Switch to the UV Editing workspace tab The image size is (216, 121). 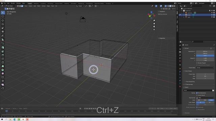50,4
